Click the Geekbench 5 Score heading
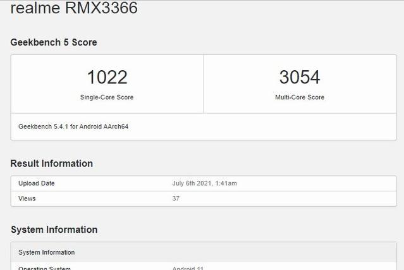The image size is (404, 270). click(54, 42)
